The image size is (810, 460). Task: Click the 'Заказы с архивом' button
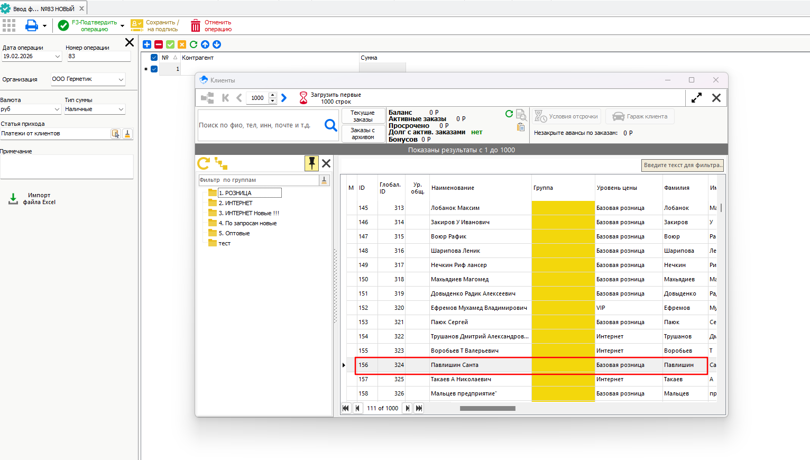click(x=363, y=134)
